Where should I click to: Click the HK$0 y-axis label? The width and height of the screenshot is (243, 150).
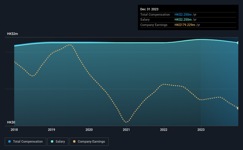pyautogui.click(x=11, y=122)
